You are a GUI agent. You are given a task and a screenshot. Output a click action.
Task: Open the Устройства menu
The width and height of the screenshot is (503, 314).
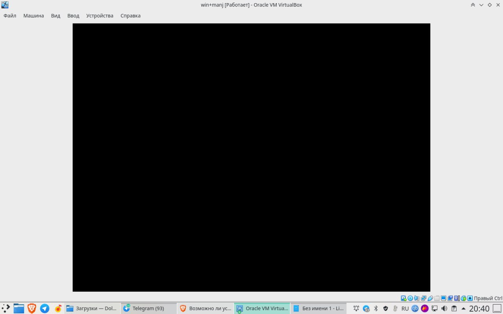tap(100, 16)
